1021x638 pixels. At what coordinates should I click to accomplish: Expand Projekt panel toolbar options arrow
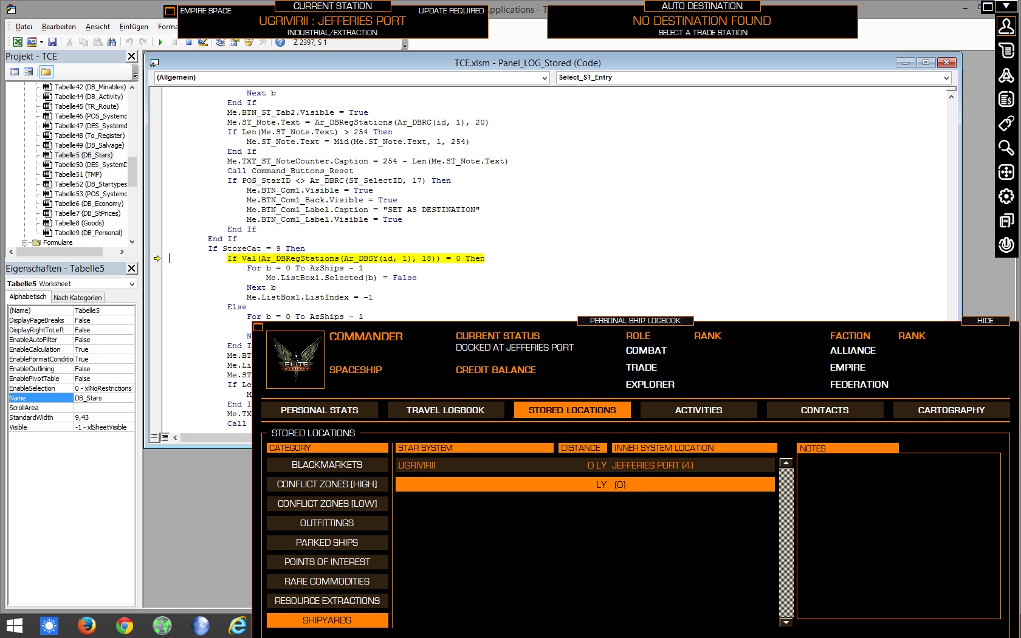tap(135, 74)
